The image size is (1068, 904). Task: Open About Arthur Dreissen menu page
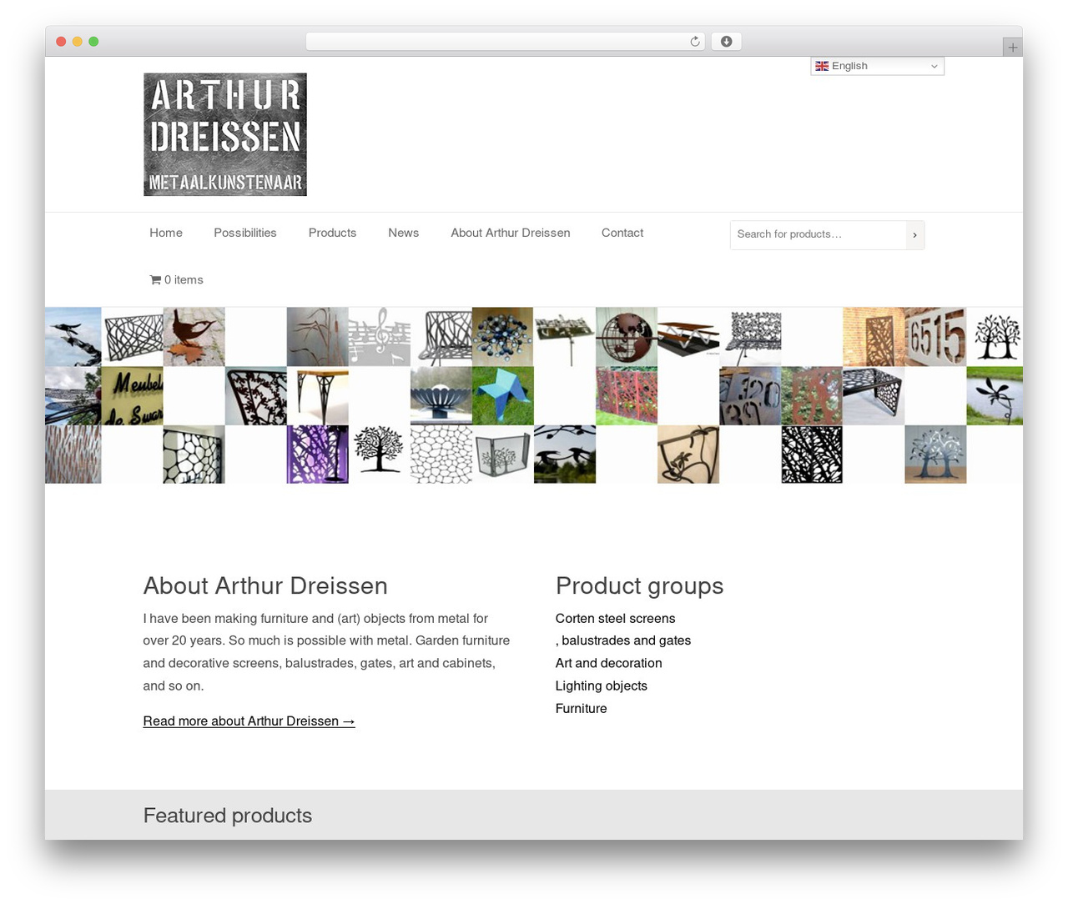511,233
